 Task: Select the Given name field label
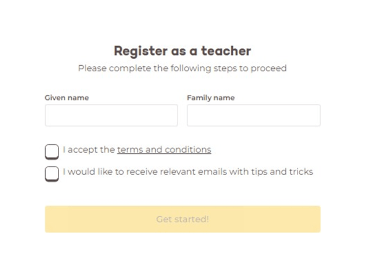pyautogui.click(x=67, y=98)
